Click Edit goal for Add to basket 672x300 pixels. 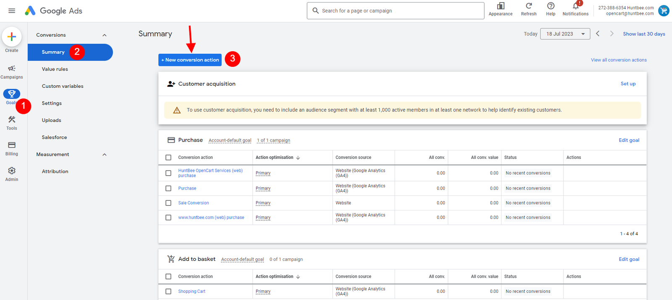(629, 259)
